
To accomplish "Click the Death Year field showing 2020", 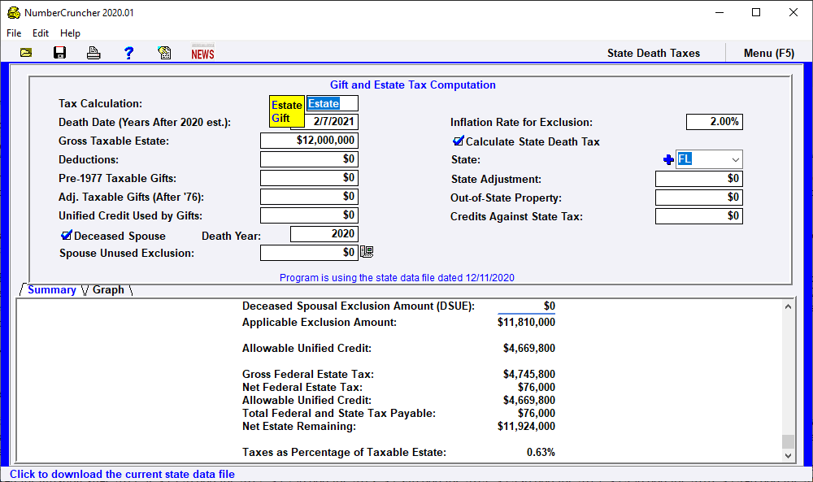I will click(x=324, y=234).
